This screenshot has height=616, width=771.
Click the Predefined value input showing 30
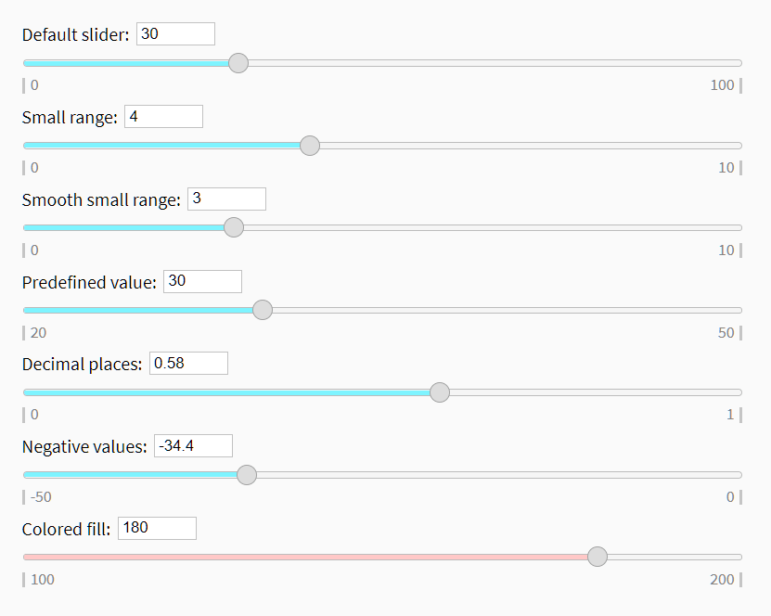202,281
